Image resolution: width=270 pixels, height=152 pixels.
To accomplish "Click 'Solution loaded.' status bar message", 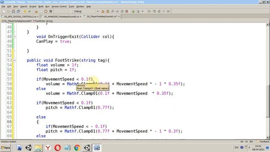I will click(8, 142).
